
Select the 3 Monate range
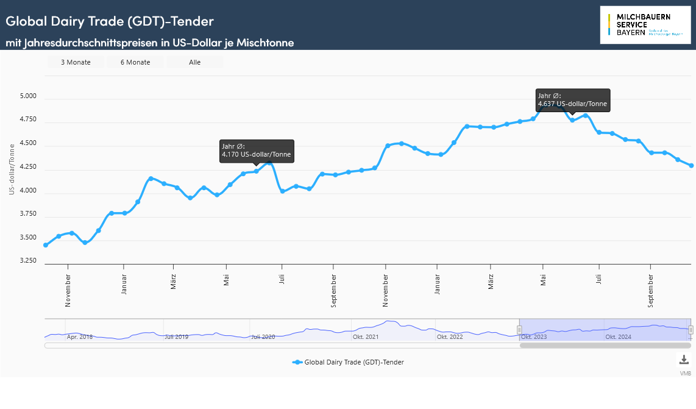point(76,62)
